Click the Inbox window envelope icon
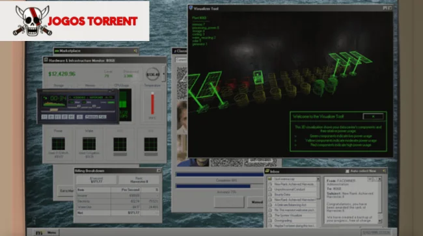423x236 pixels. click(267, 171)
